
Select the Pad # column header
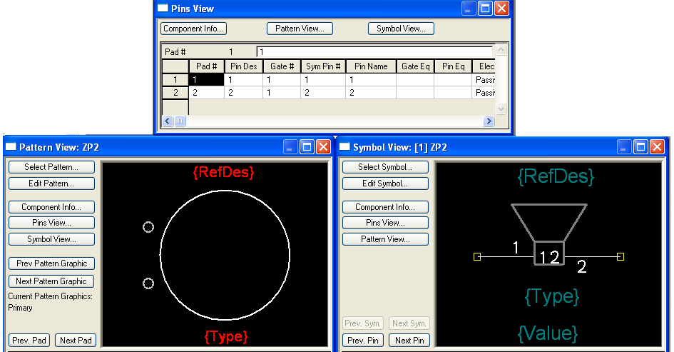(x=206, y=66)
